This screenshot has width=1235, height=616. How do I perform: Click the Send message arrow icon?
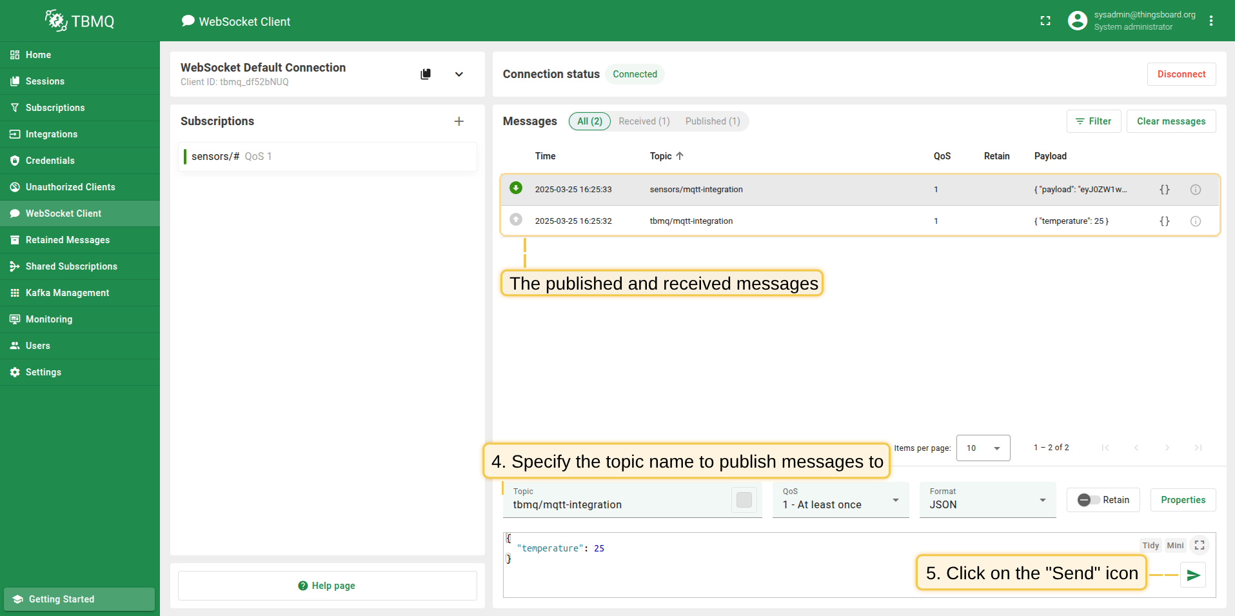(1193, 575)
